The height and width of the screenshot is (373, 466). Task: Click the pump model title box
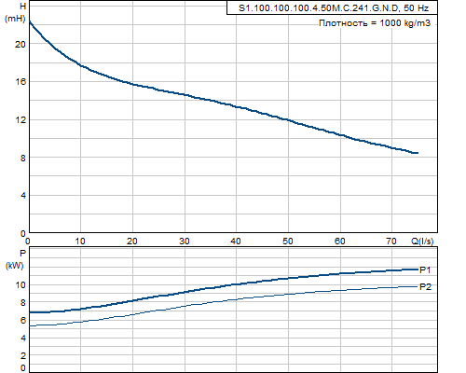[x=332, y=8]
